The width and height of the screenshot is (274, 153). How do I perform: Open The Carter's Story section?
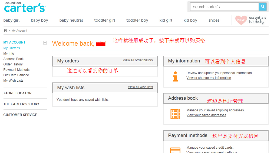pos(21,104)
